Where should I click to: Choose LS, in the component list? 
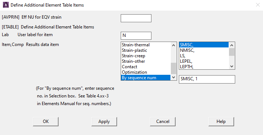[x=204, y=56]
